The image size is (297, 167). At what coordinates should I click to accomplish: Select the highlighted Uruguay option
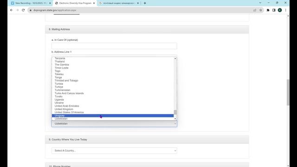[x=113, y=116]
